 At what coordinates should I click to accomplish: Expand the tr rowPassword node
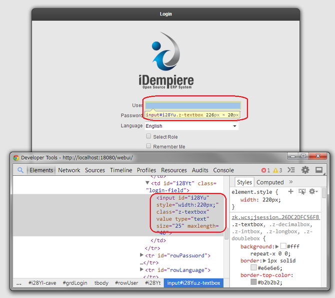point(141,255)
